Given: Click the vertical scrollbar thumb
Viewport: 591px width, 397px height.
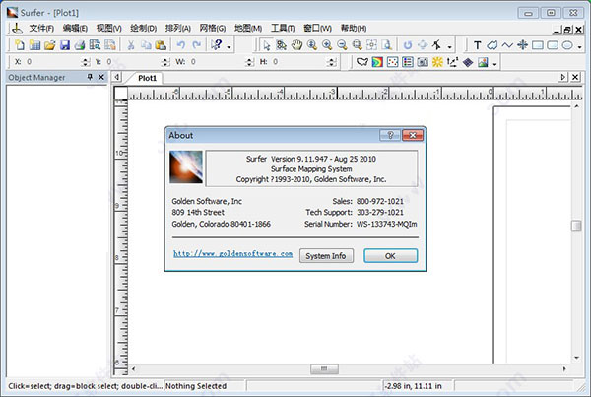Looking at the screenshot, I should 576,226.
